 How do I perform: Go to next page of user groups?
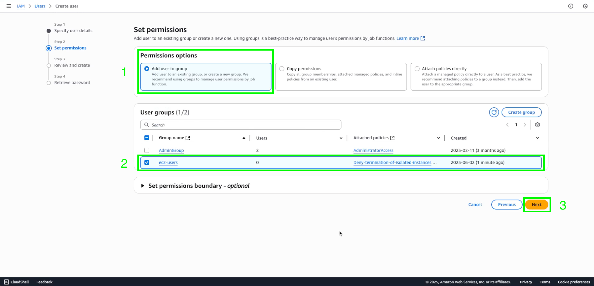[525, 125]
